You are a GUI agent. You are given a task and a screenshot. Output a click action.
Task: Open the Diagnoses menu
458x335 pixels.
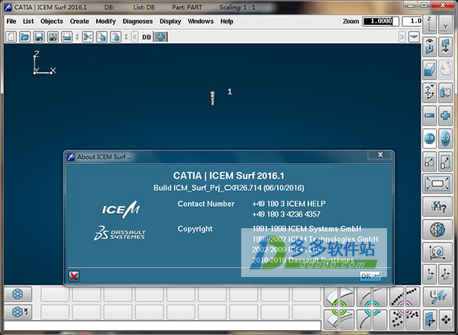click(137, 21)
